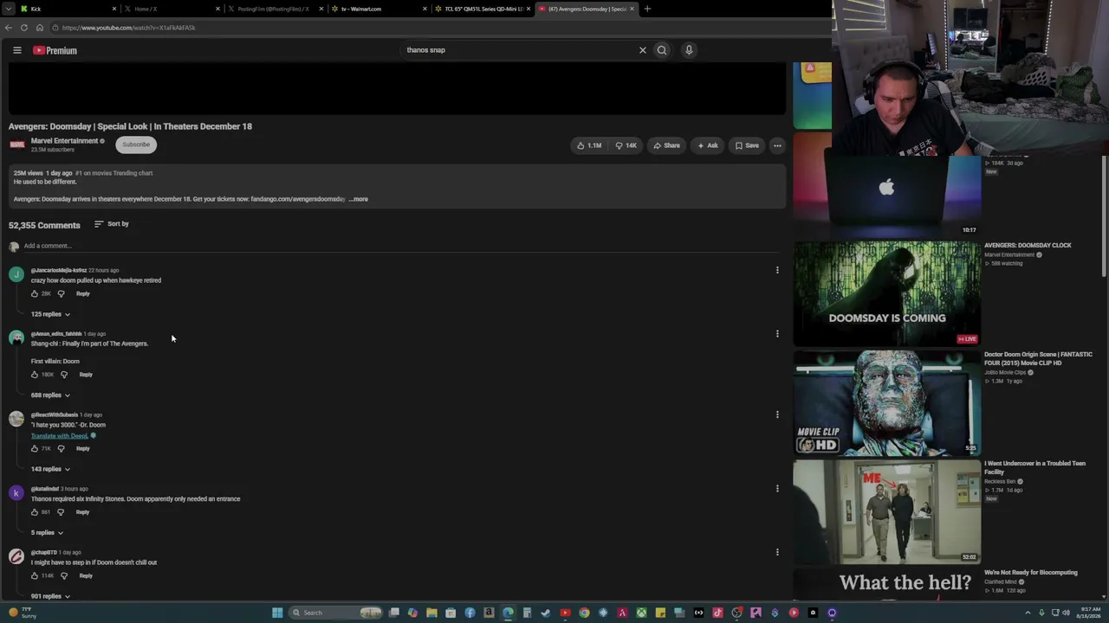Click the browser home button
This screenshot has height=623, width=1109.
pos(40,28)
